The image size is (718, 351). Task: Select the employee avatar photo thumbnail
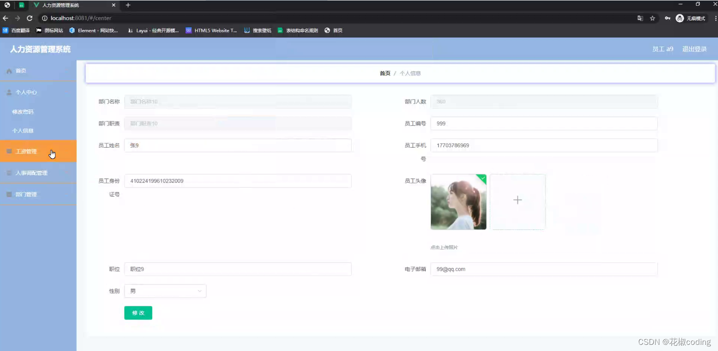point(458,201)
